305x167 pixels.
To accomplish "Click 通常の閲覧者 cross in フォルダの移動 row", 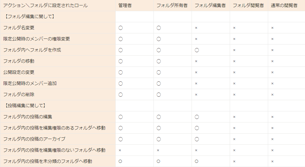I will click(272, 61).
